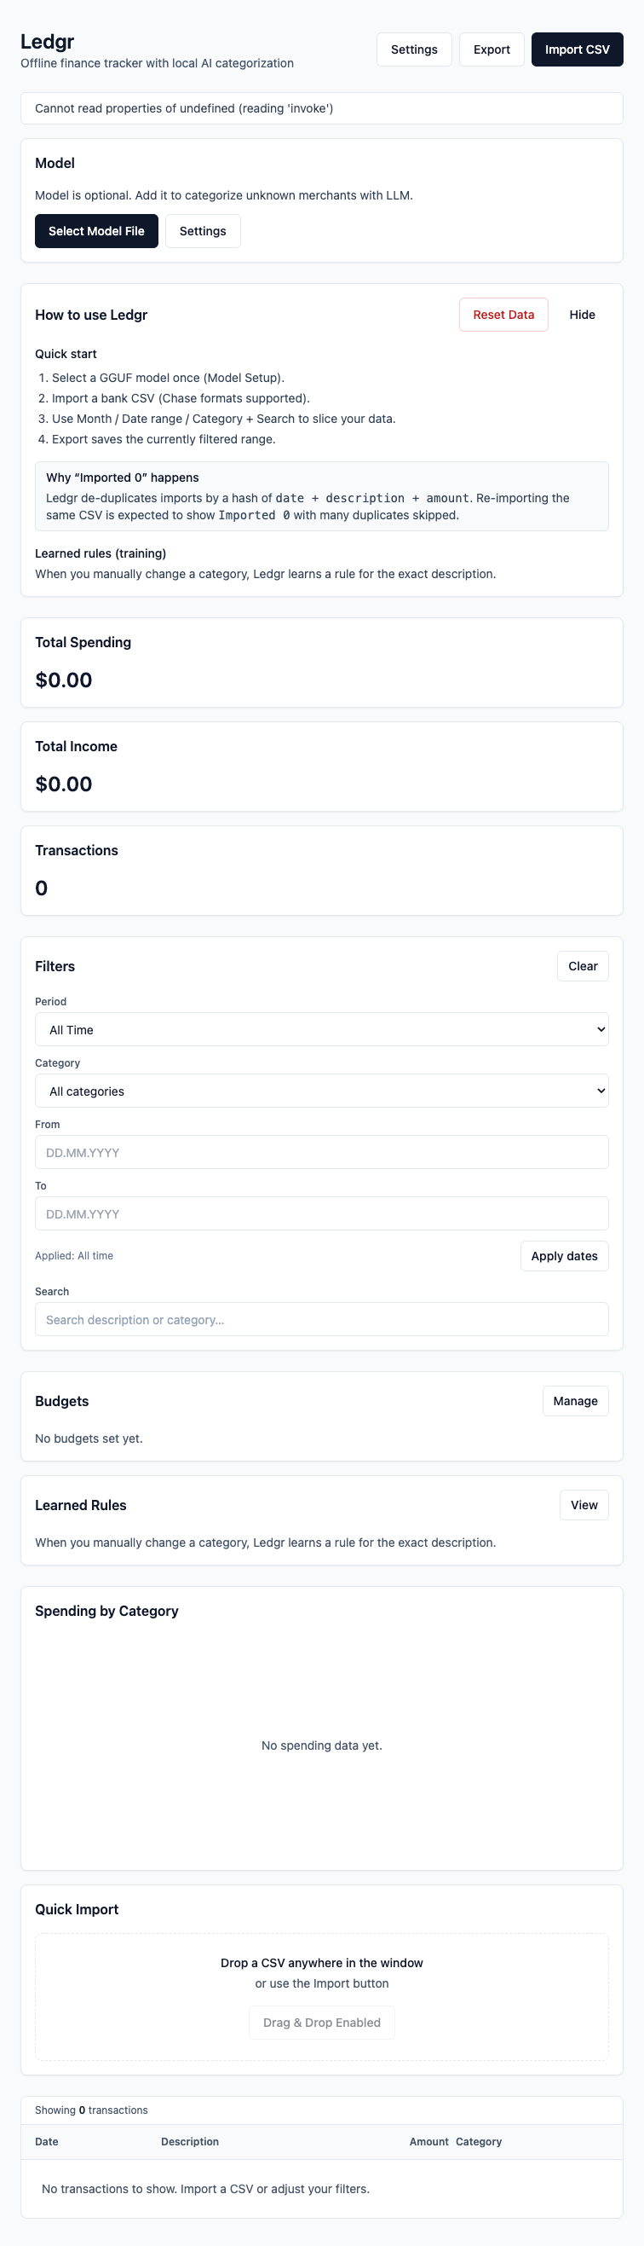Expand the All categories dropdown

[321, 1091]
